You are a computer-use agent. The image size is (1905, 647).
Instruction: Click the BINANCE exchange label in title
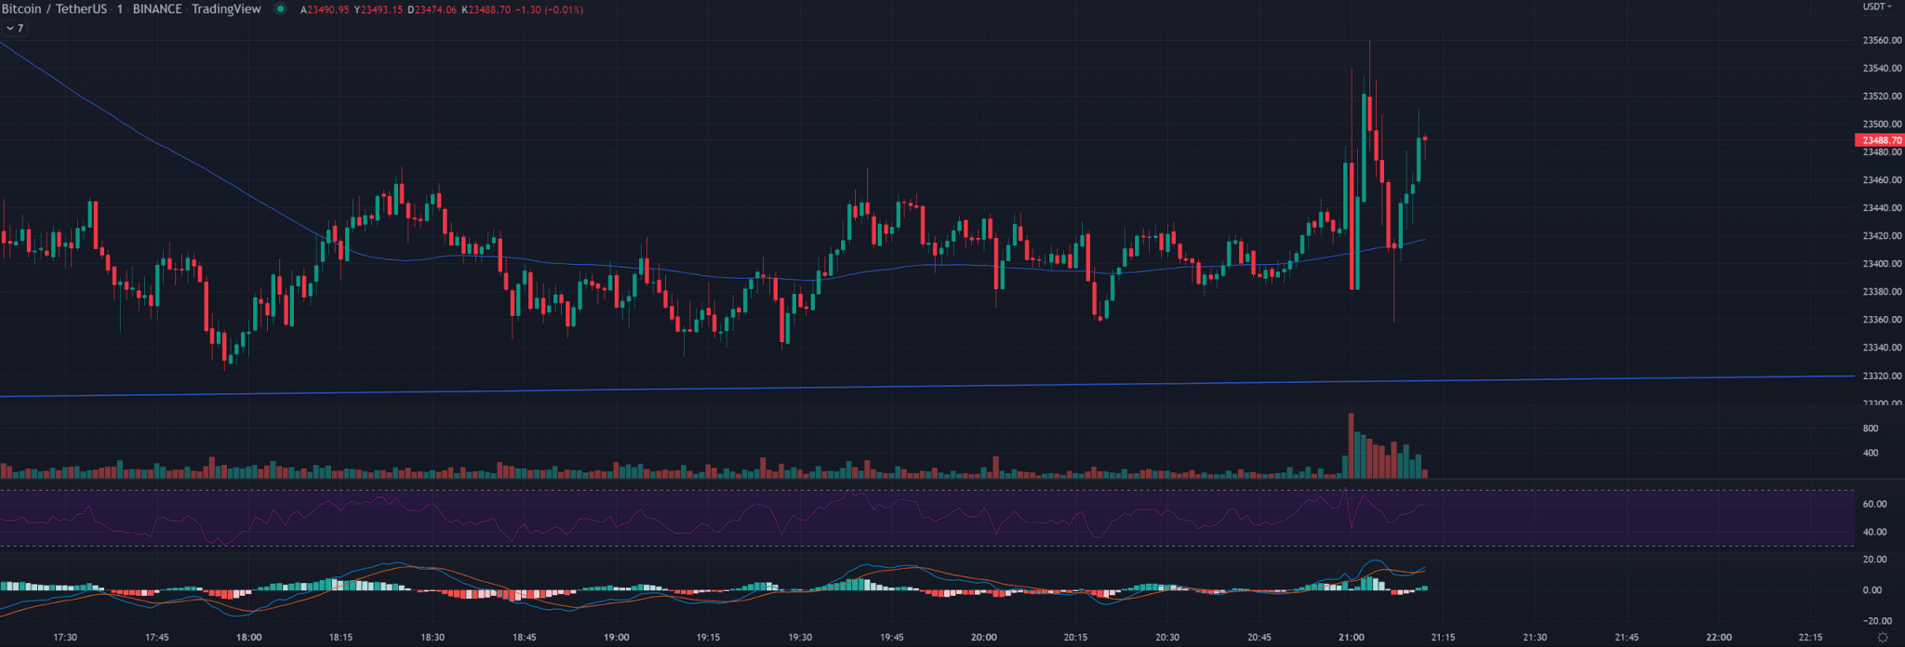click(157, 9)
